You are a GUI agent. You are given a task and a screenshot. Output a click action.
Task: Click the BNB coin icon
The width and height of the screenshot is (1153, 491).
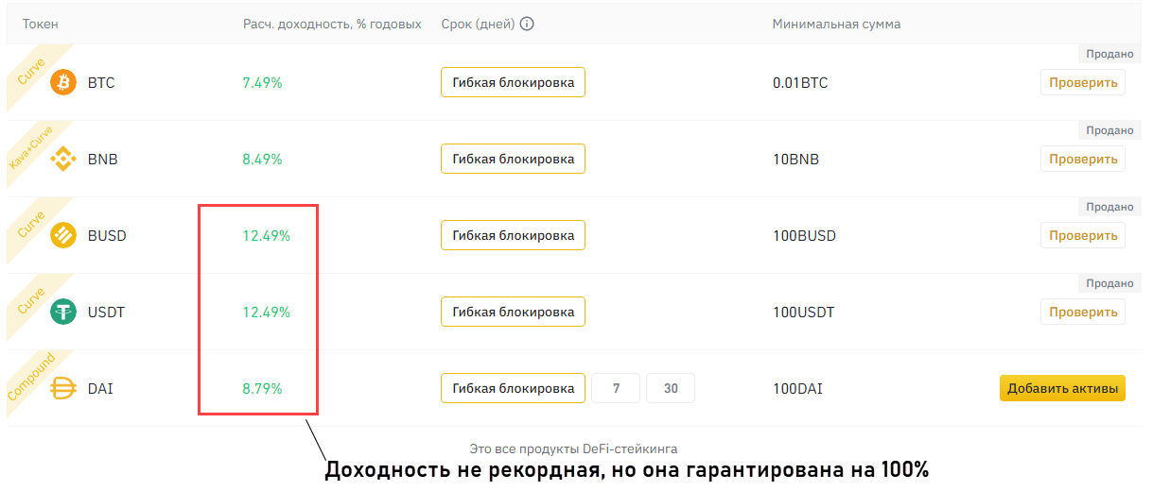(x=63, y=160)
